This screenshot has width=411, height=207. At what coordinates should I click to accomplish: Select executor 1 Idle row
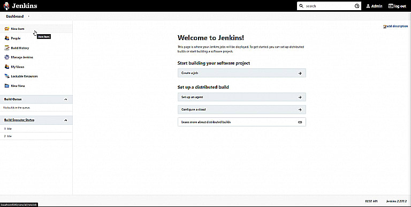(x=36, y=129)
